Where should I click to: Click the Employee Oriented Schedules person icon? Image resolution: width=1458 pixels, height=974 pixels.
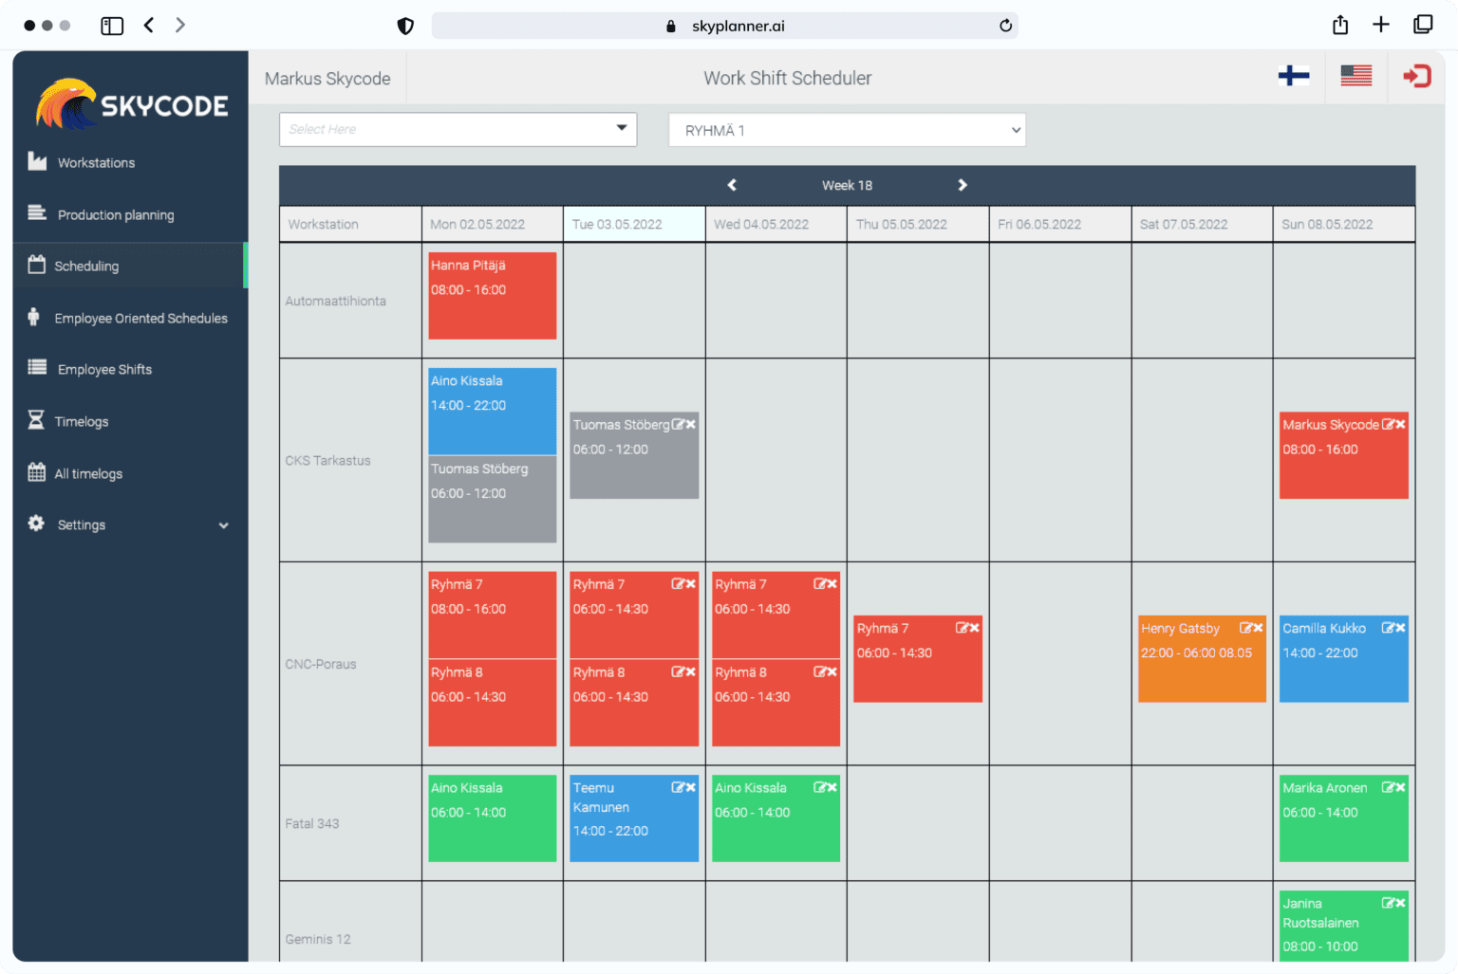33,318
